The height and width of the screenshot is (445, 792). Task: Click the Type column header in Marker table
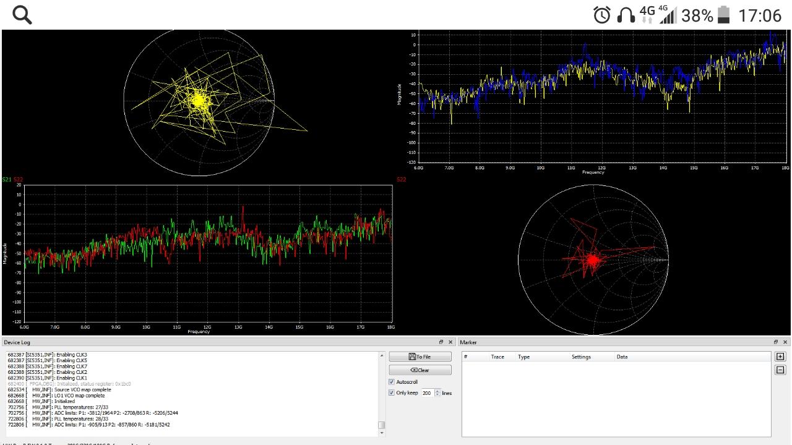click(x=523, y=357)
